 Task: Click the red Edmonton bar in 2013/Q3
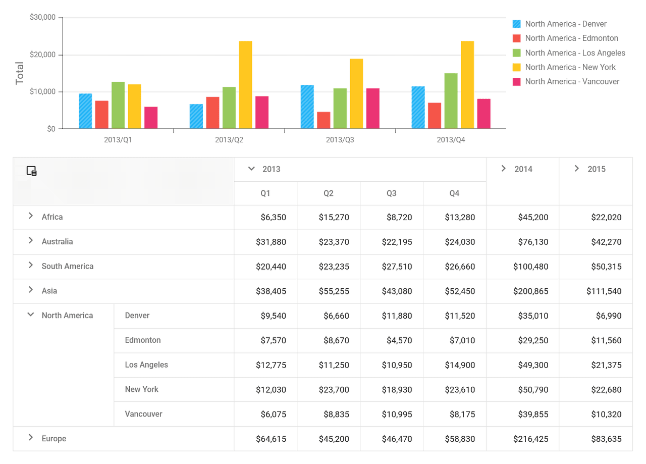point(324,120)
